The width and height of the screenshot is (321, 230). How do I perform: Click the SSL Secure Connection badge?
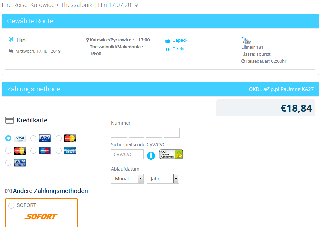click(171, 154)
